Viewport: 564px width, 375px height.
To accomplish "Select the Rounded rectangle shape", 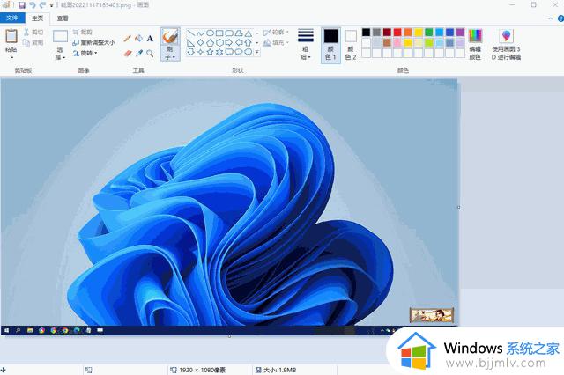I will [229, 33].
